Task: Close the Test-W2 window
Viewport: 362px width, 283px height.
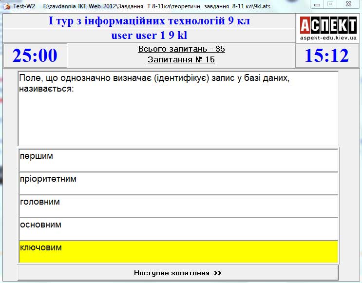Action: (348, 4)
